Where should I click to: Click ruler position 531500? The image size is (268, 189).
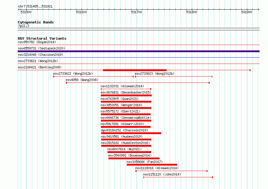click(26, 12)
